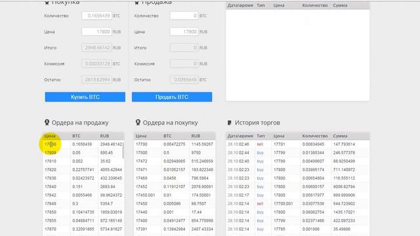Click the 0.06472275 BTC amount in buy orders
The width and height of the screenshot is (420, 236).
pos(175,144)
